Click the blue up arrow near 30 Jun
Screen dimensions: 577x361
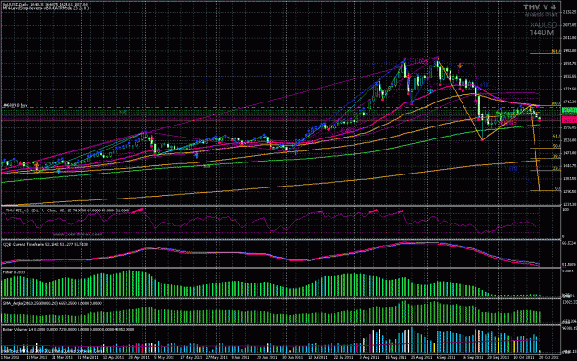[x=295, y=152]
